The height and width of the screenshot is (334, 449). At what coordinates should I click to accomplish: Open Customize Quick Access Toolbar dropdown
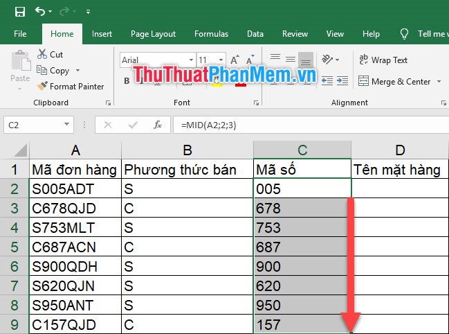click(88, 12)
